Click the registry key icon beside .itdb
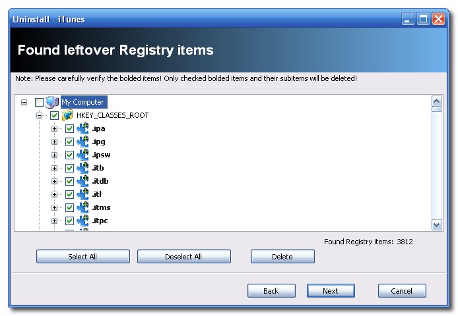Image resolution: width=458 pixels, height=316 pixels. 82,181
